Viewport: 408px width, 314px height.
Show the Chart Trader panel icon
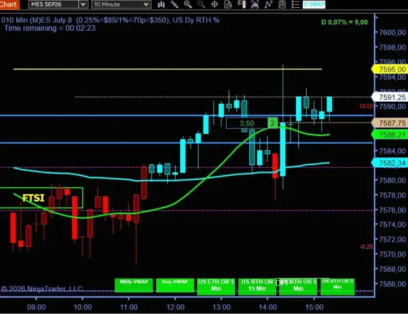pos(242,5)
